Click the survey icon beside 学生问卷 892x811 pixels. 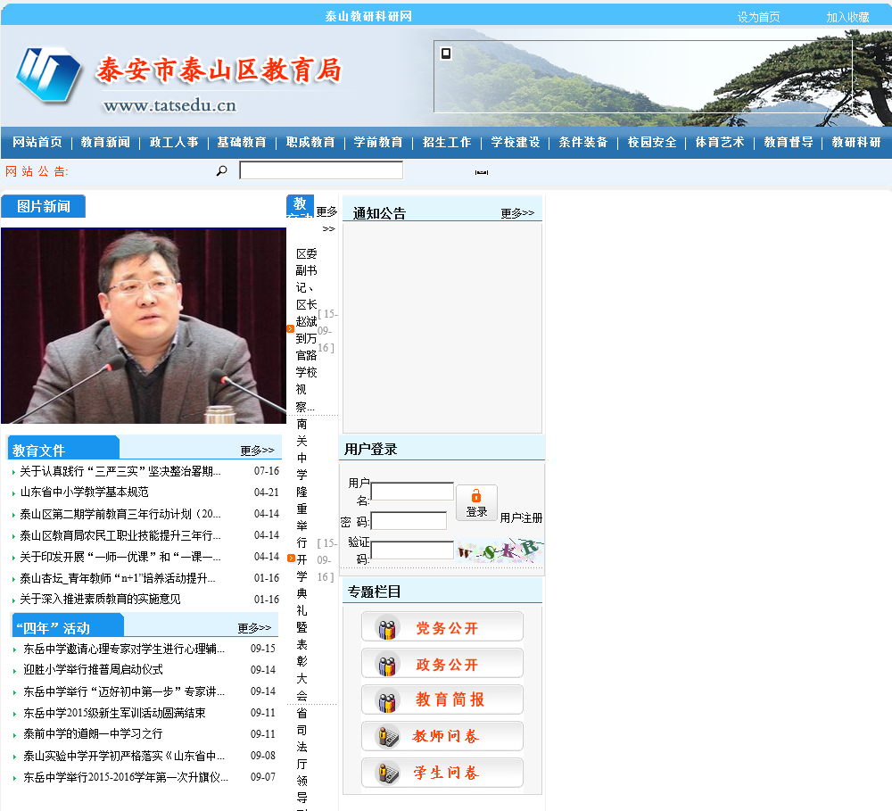tap(389, 774)
